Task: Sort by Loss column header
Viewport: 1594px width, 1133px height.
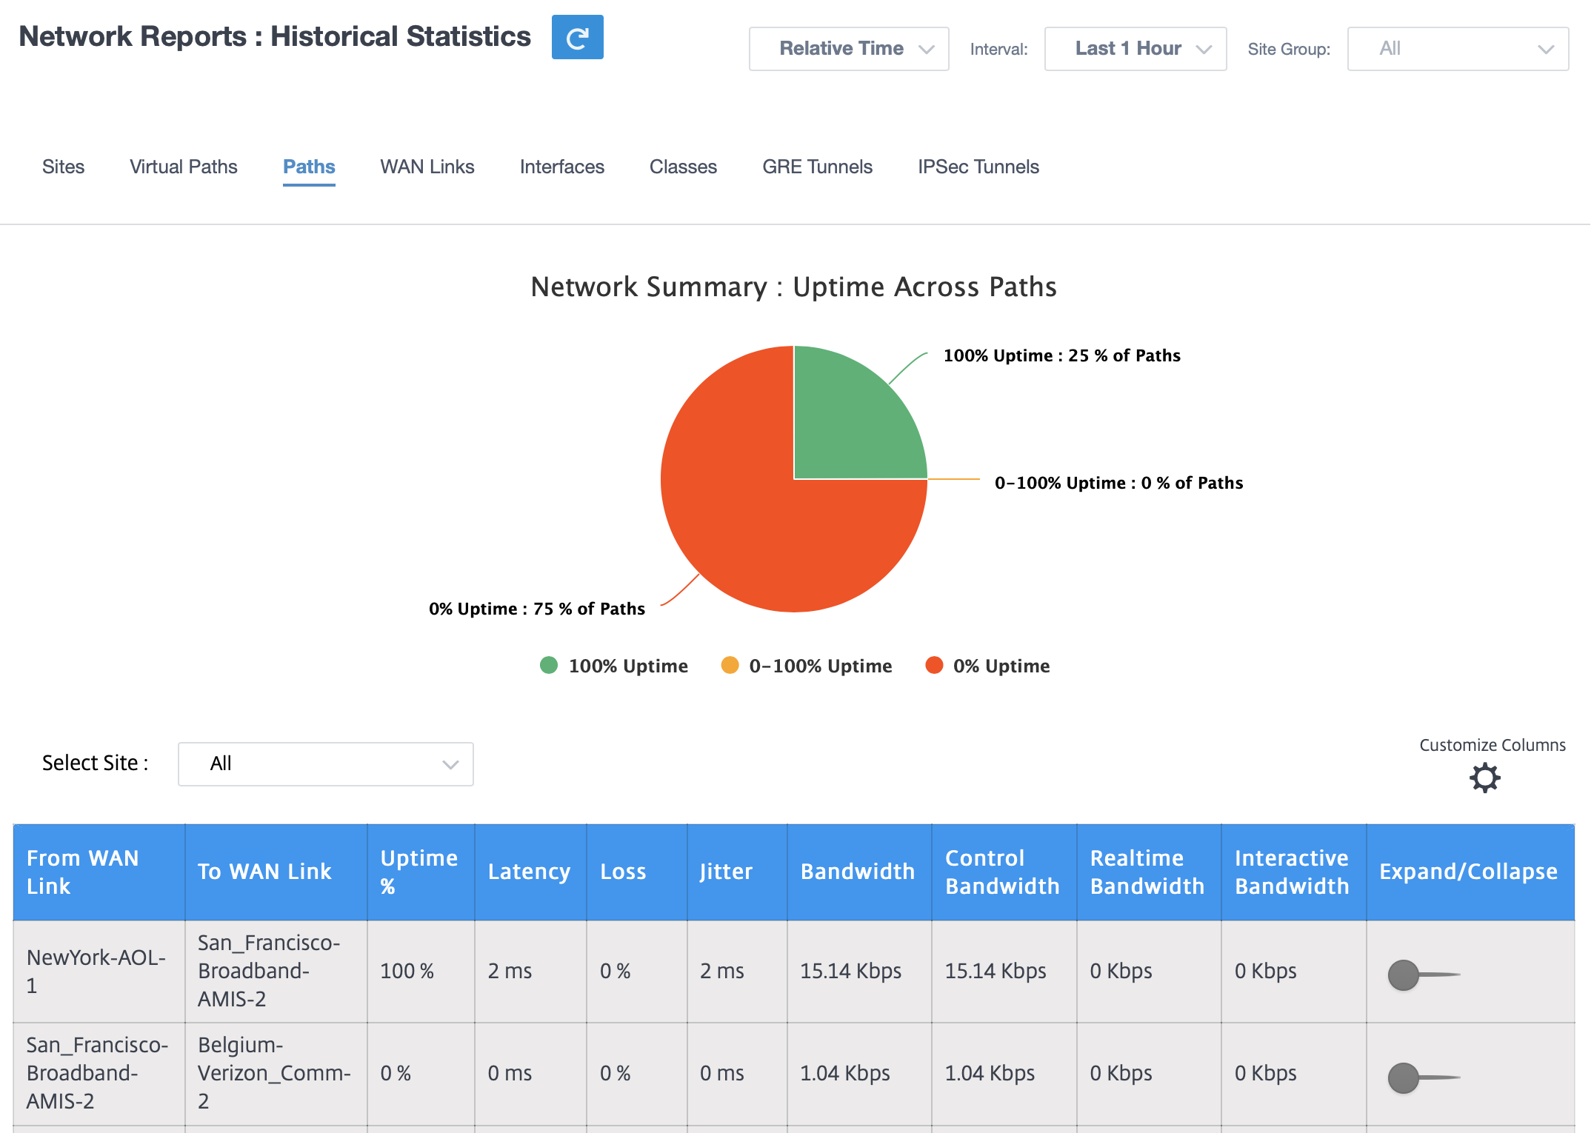Action: point(637,872)
